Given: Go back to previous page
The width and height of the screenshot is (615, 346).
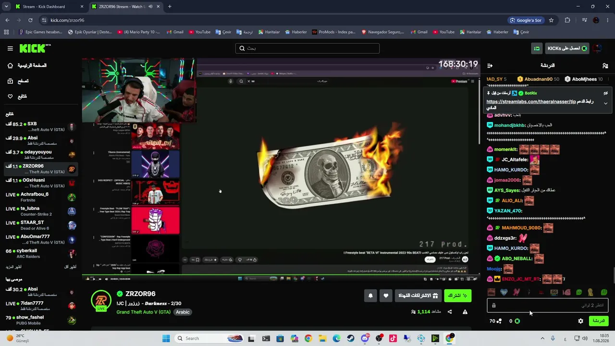Looking at the screenshot, I should [x=7, y=20].
